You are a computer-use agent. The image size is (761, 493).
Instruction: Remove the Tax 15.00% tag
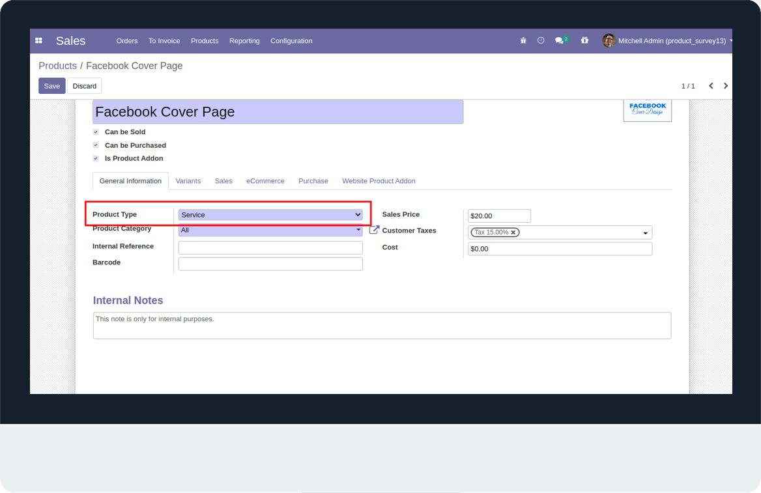(513, 232)
